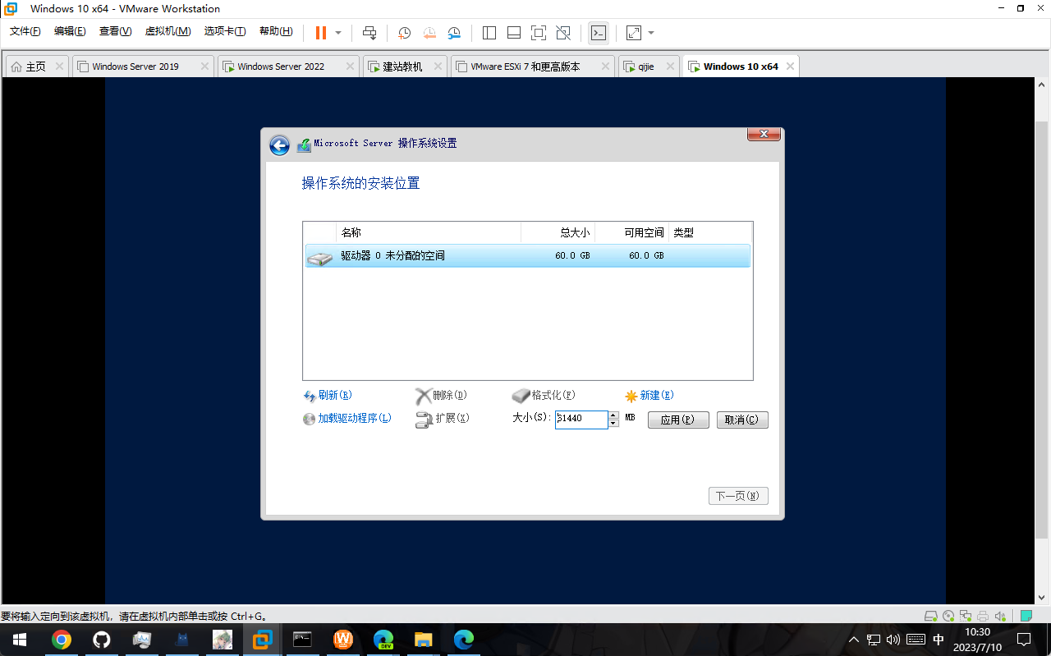Open File Explorer from the taskbar
This screenshot has width=1051, height=656.
coord(423,640)
